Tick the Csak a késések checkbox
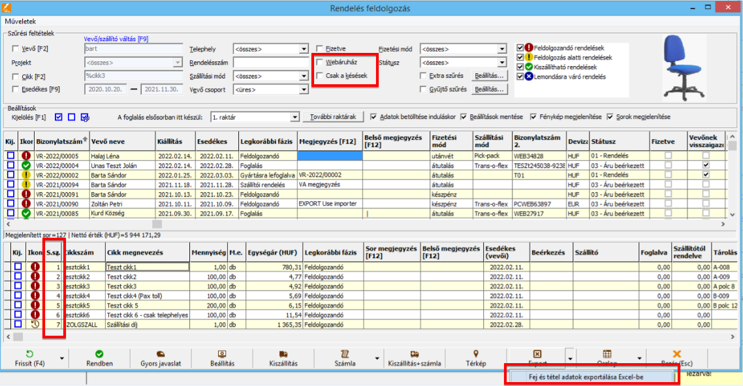Screen dimensions: 743x386 (320, 76)
